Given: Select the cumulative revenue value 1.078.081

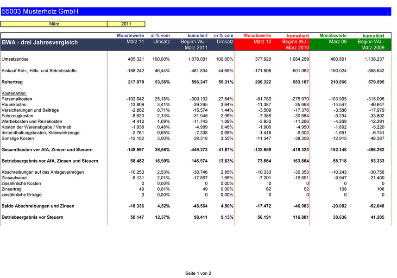Looking at the screenshot, I should (x=197, y=59).
